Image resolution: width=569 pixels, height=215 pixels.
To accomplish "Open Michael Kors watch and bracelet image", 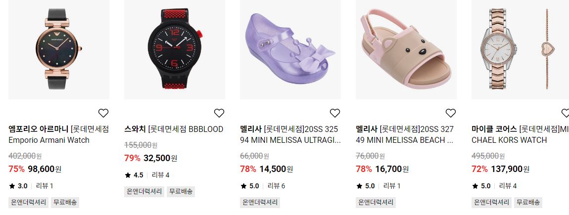I will click(520, 49).
